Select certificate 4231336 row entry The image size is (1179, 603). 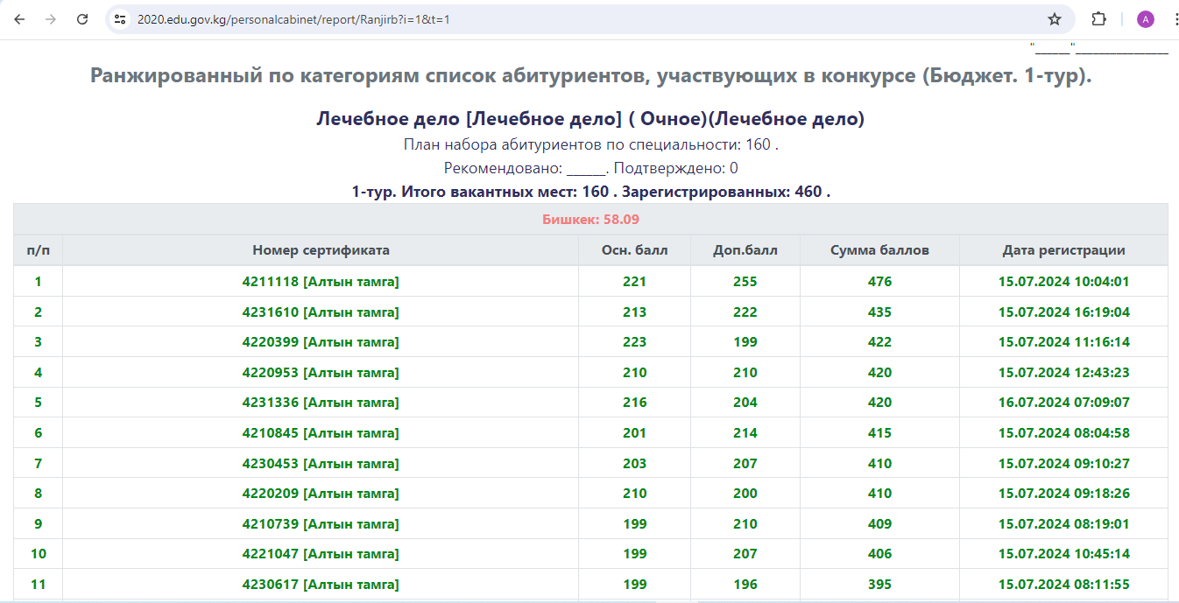321,403
